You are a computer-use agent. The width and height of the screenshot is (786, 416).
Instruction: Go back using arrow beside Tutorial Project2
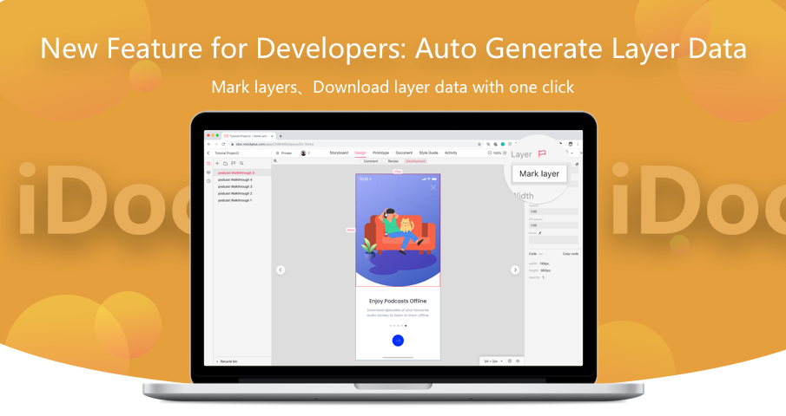[208, 153]
